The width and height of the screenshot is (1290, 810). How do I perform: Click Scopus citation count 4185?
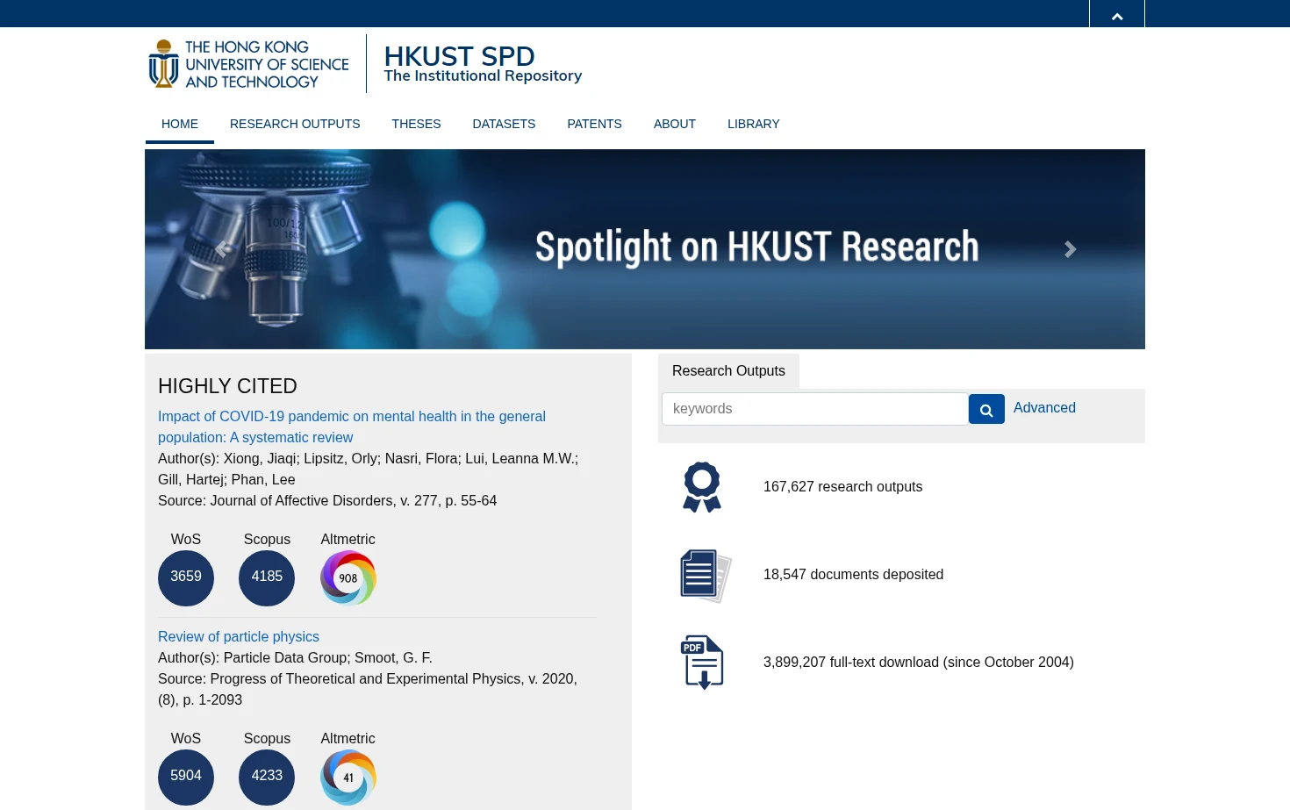(267, 577)
